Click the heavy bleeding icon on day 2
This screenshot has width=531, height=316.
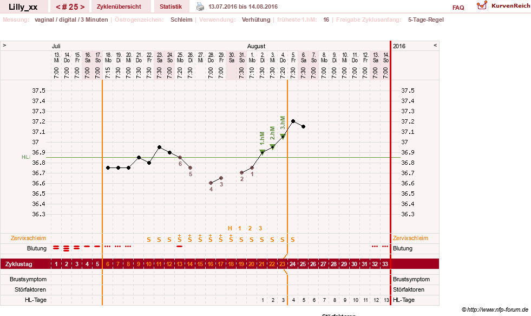pos(67,248)
